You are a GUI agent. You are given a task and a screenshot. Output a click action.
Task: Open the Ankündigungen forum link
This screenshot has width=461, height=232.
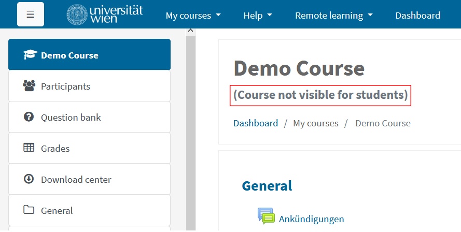(311, 219)
